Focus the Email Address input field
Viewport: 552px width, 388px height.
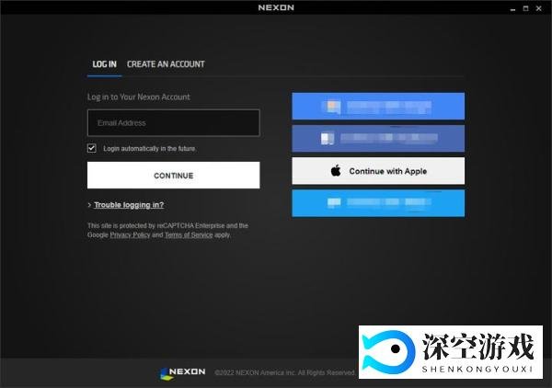pyautogui.click(x=174, y=123)
